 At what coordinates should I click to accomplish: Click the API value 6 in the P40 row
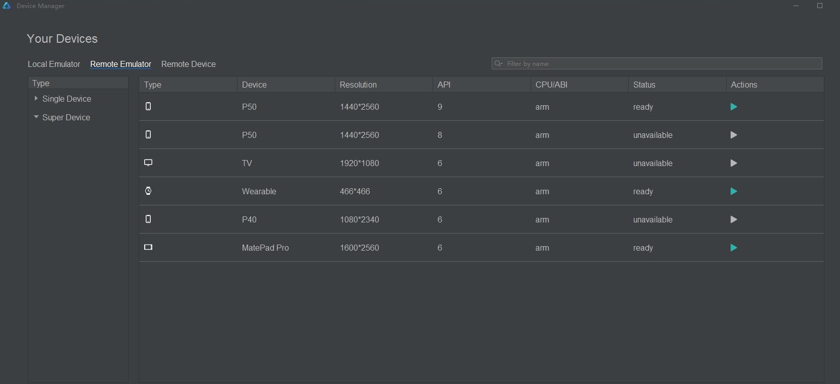pyautogui.click(x=440, y=219)
